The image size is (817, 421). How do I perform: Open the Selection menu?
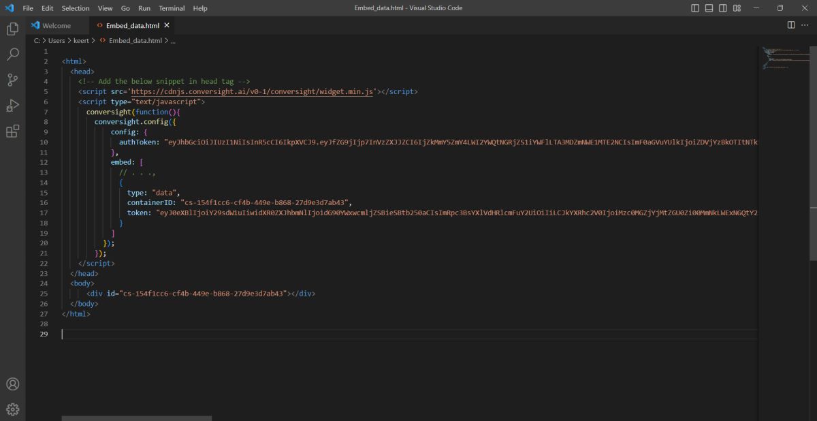pyautogui.click(x=75, y=8)
